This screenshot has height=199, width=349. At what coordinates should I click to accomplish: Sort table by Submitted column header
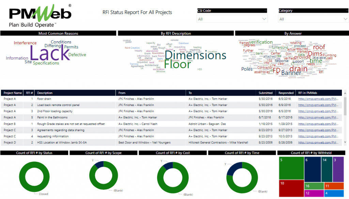(265, 93)
